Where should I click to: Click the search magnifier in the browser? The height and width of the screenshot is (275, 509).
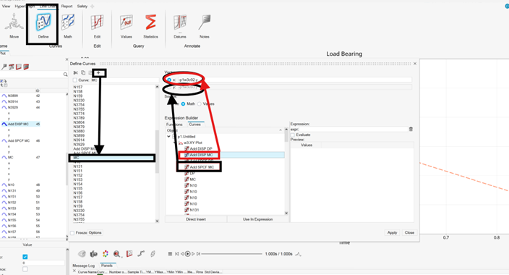coord(65,75)
